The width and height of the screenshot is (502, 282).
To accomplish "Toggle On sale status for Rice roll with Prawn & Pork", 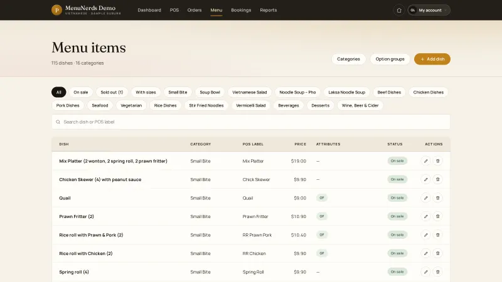I will [397, 235].
